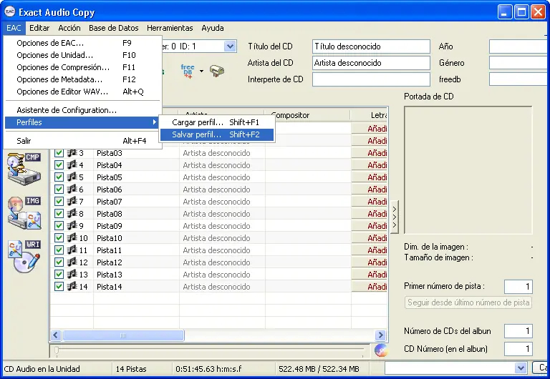Click the Título del CD field

[x=371, y=46]
